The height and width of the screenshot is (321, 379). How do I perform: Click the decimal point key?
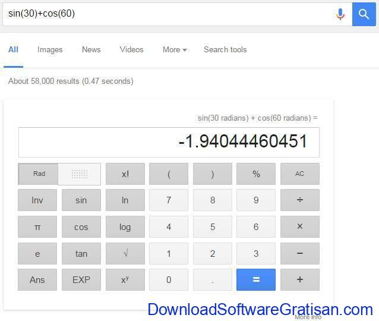pos(213,279)
